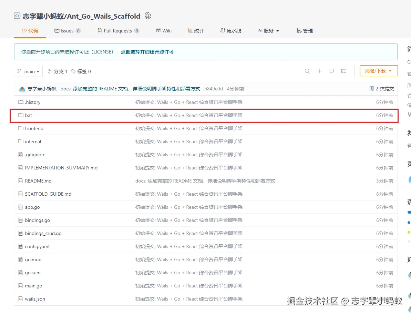Open the 流水线 tab

tap(231, 31)
